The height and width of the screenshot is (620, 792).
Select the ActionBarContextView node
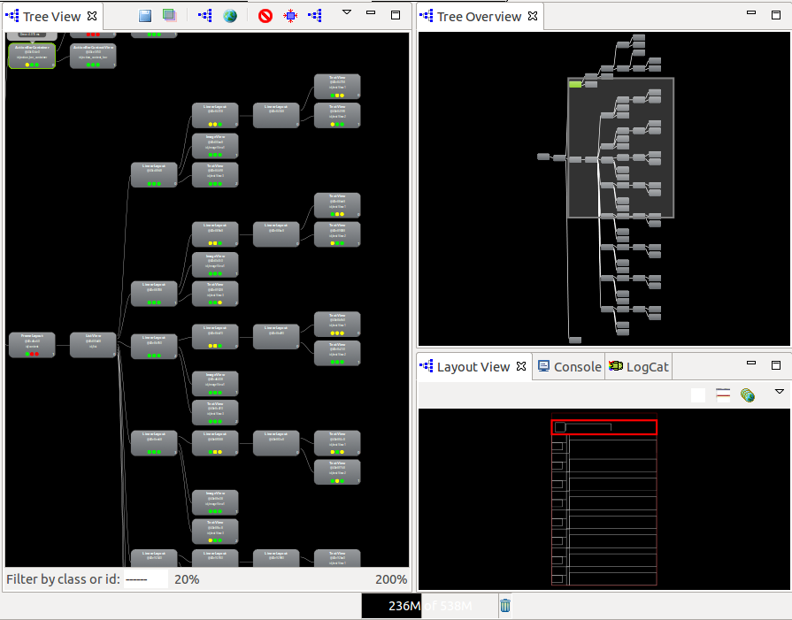(93, 56)
